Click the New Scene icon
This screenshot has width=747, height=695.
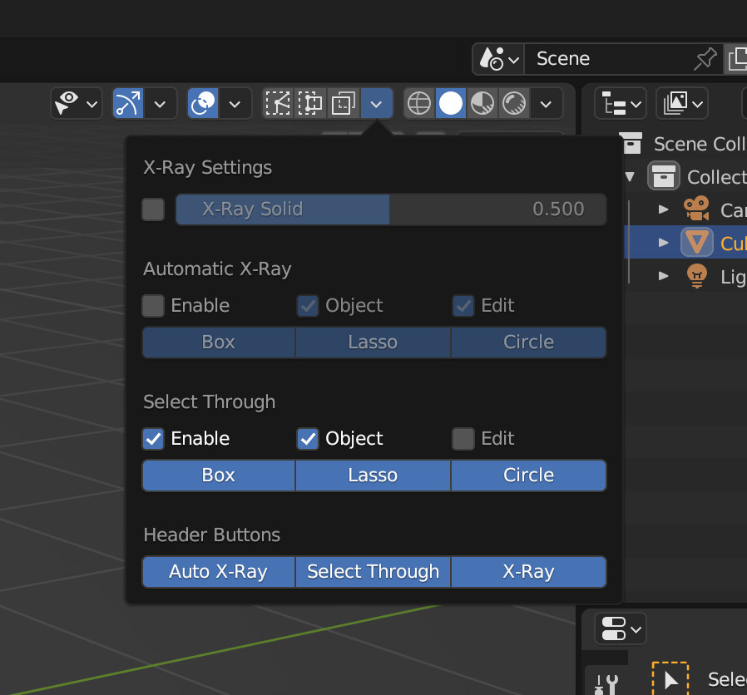[736, 59]
